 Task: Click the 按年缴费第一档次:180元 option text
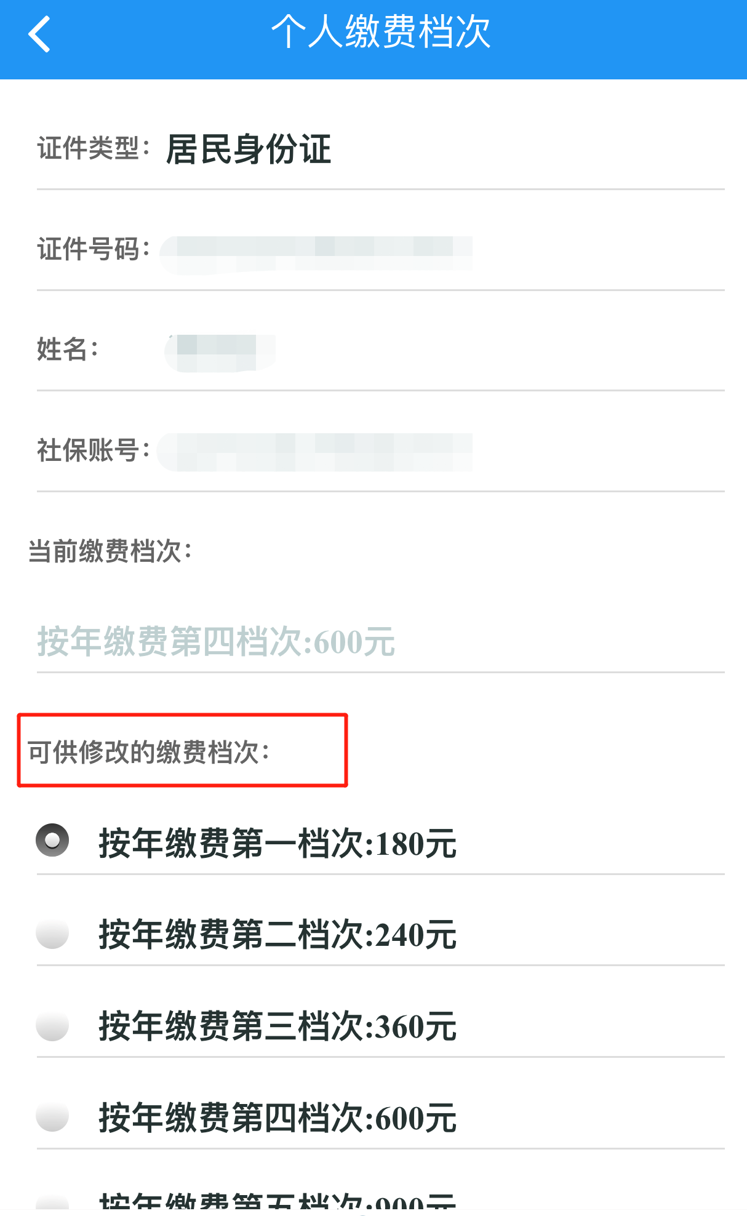point(278,843)
